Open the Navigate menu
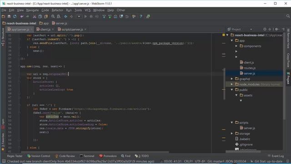 pyautogui.click(x=32, y=10)
